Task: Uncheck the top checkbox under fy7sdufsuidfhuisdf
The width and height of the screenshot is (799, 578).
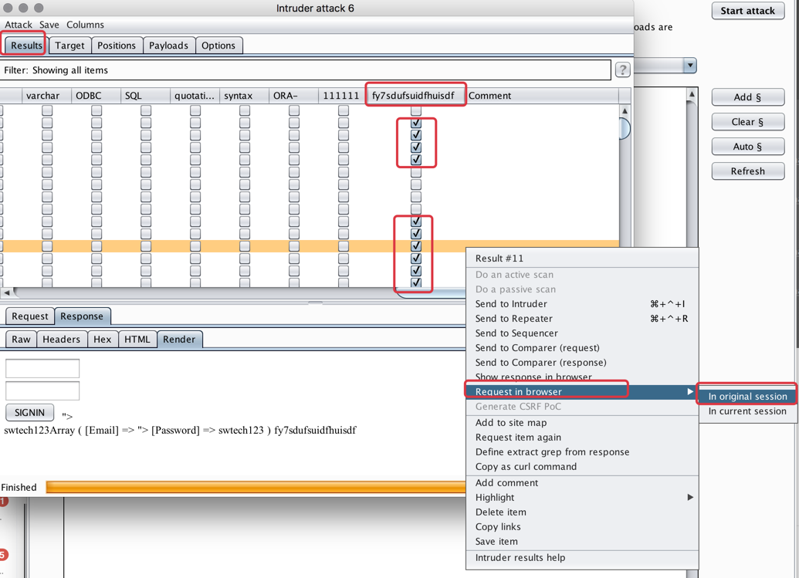Action: (415, 122)
